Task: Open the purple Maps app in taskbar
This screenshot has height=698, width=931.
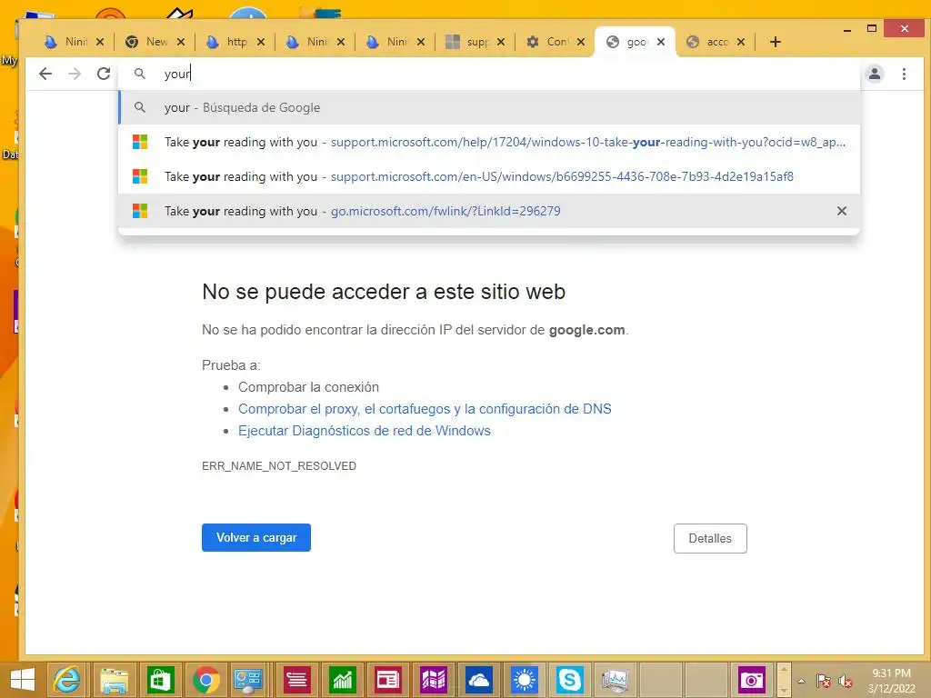Action: [434, 680]
